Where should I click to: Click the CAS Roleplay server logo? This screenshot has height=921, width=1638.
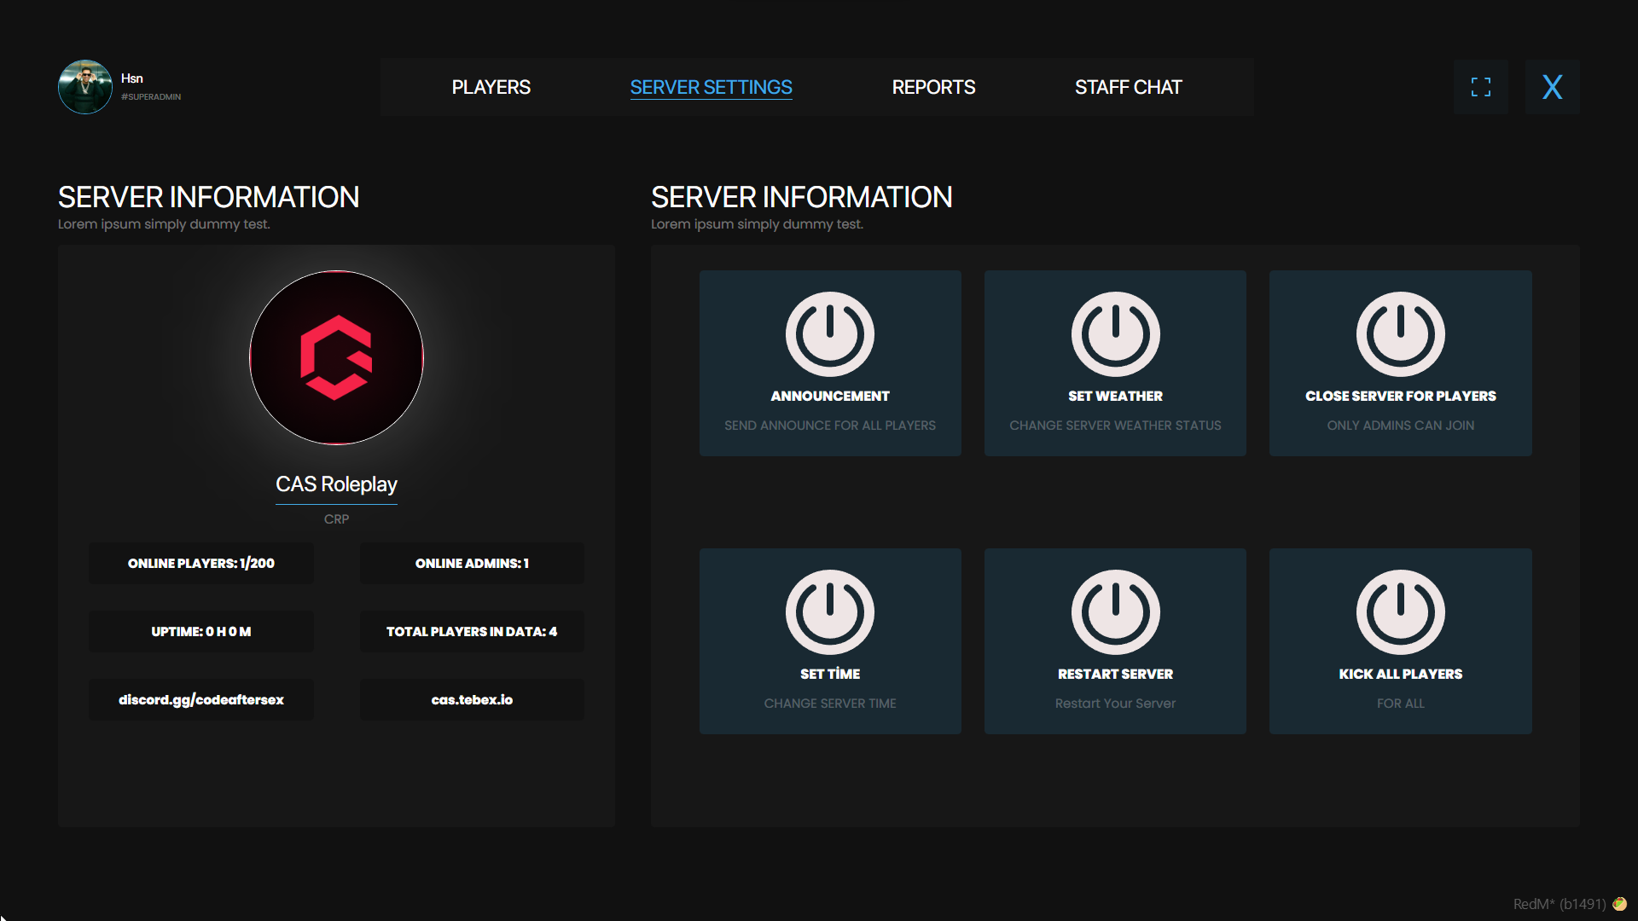[x=336, y=357]
